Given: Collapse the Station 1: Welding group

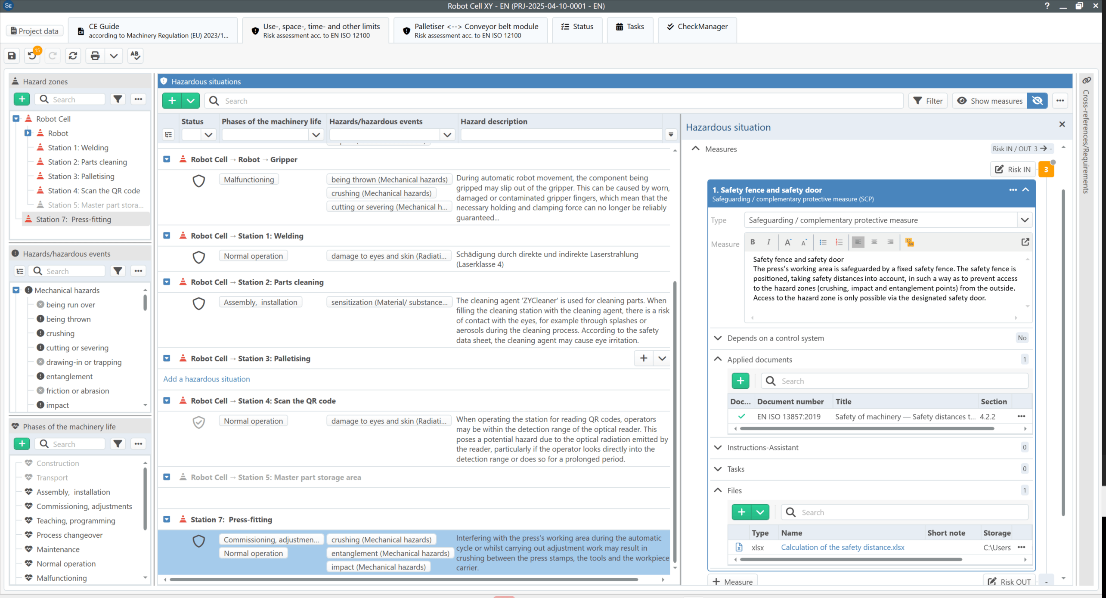Looking at the screenshot, I should click(x=167, y=235).
